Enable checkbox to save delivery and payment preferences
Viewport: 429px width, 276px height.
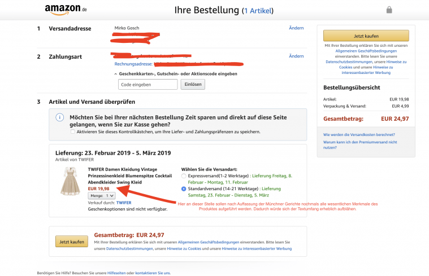pos(73,132)
